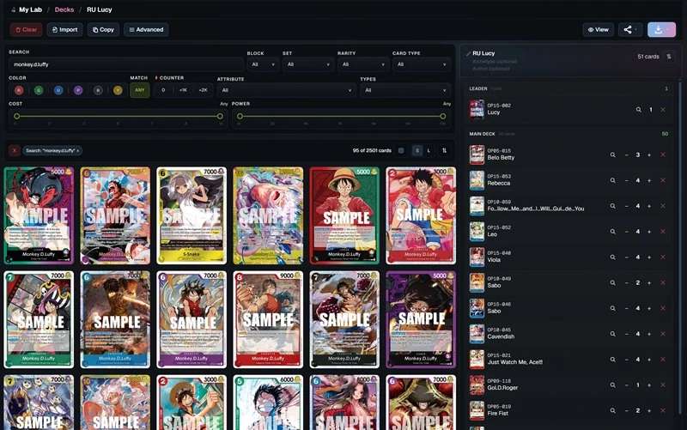Image resolution: width=687 pixels, height=430 pixels.
Task: Open the Set dropdown
Action: tap(308, 64)
